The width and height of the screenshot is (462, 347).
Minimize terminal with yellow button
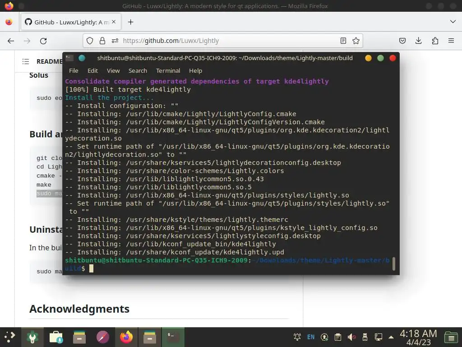[x=368, y=58]
